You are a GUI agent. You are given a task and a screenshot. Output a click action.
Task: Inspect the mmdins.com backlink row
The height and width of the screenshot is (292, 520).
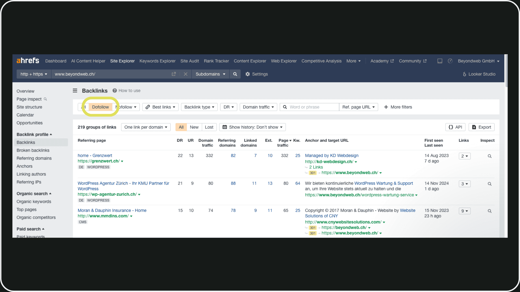tap(490, 211)
